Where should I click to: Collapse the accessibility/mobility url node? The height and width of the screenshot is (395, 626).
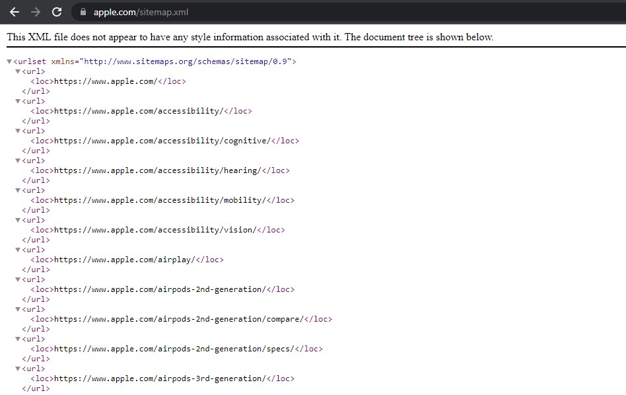pos(18,190)
